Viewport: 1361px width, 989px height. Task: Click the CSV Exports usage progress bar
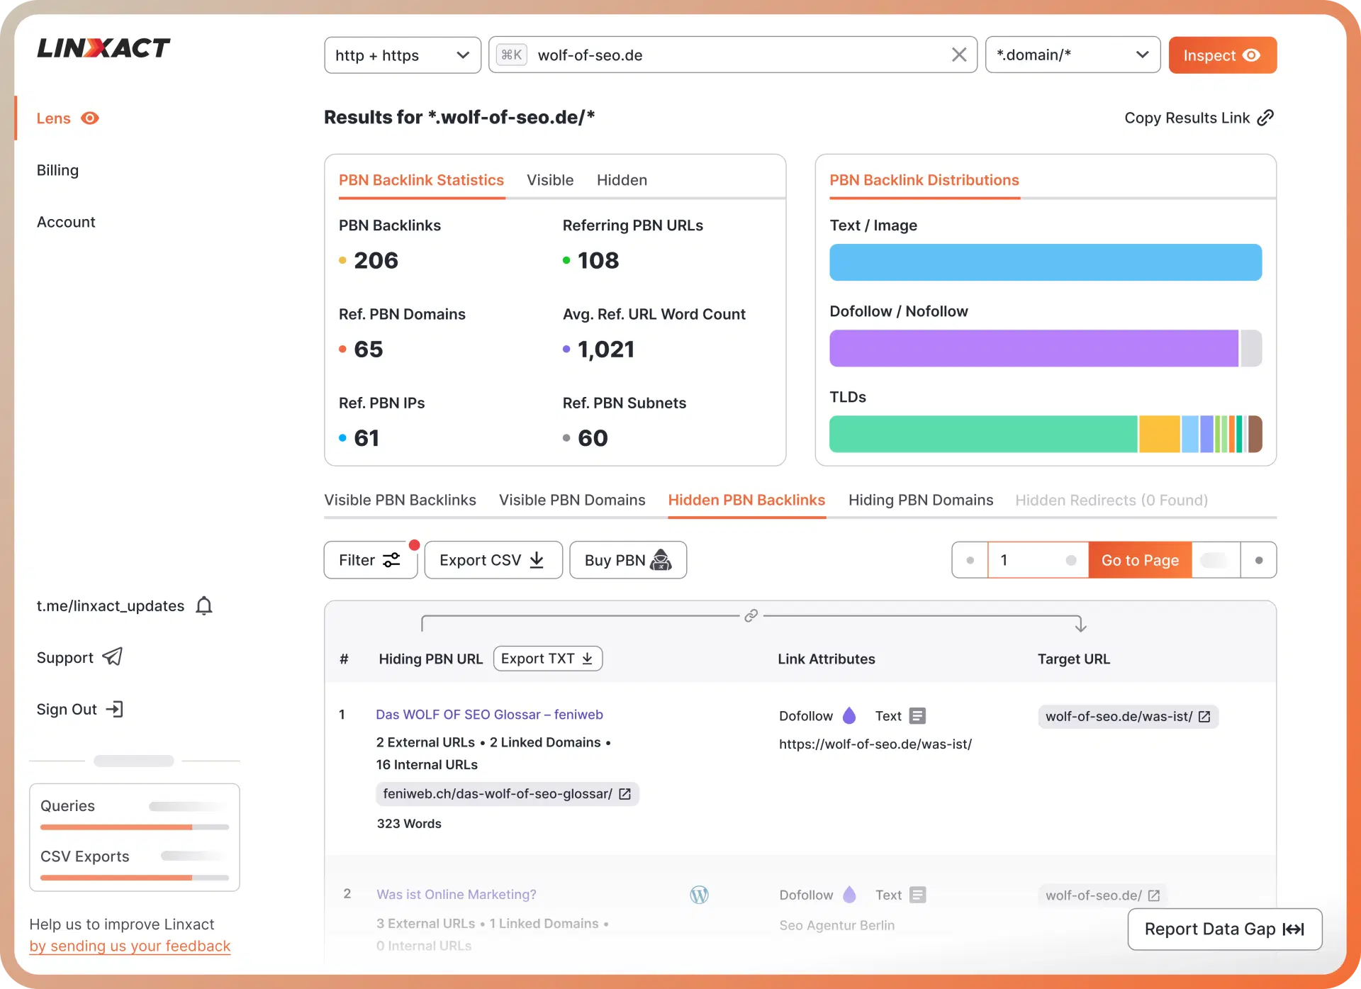[135, 878]
